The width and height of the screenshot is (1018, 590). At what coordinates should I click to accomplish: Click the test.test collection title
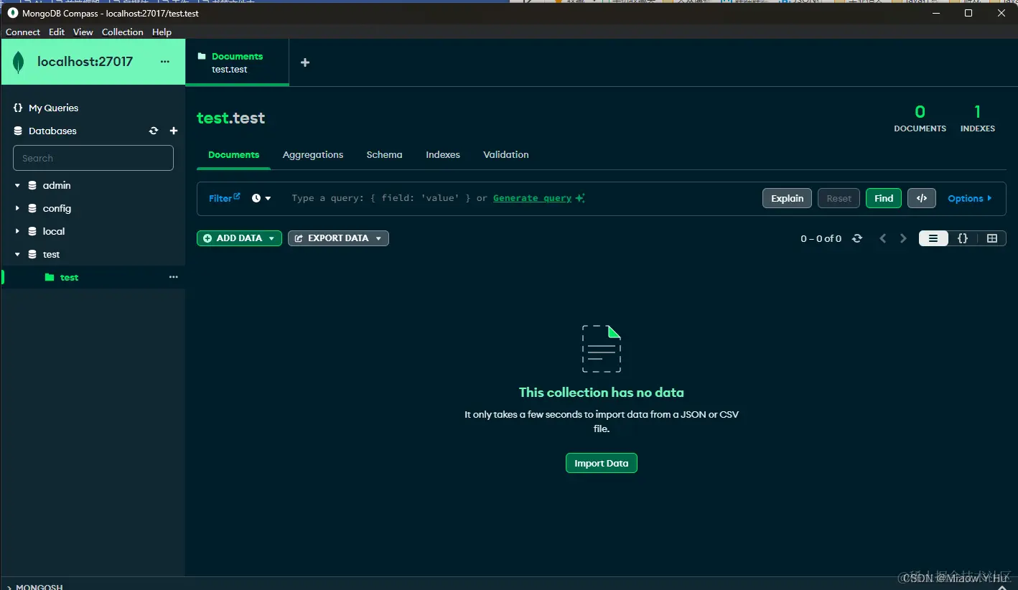[231, 118]
